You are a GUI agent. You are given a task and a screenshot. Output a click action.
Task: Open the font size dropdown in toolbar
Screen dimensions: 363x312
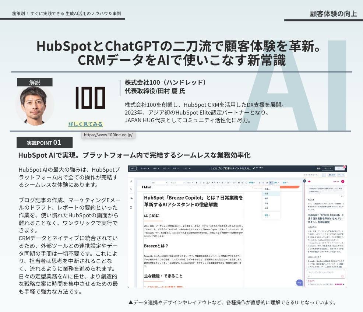coord(190,183)
